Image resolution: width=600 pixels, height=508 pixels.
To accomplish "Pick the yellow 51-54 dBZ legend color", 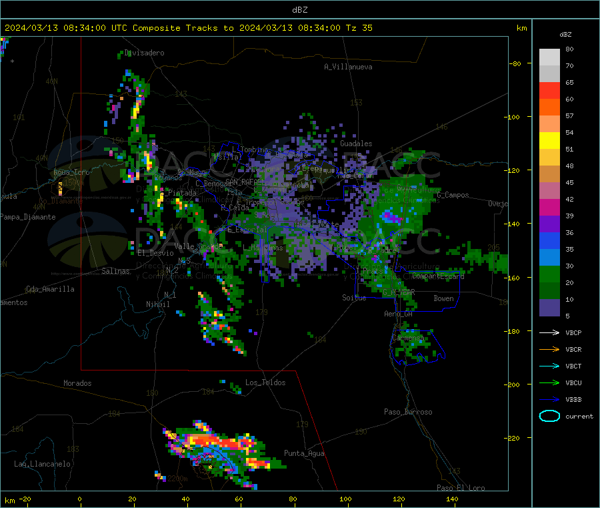I will (549, 141).
